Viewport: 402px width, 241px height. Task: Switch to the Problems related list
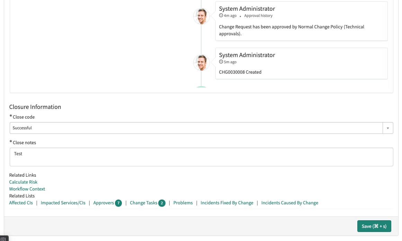[x=183, y=203]
